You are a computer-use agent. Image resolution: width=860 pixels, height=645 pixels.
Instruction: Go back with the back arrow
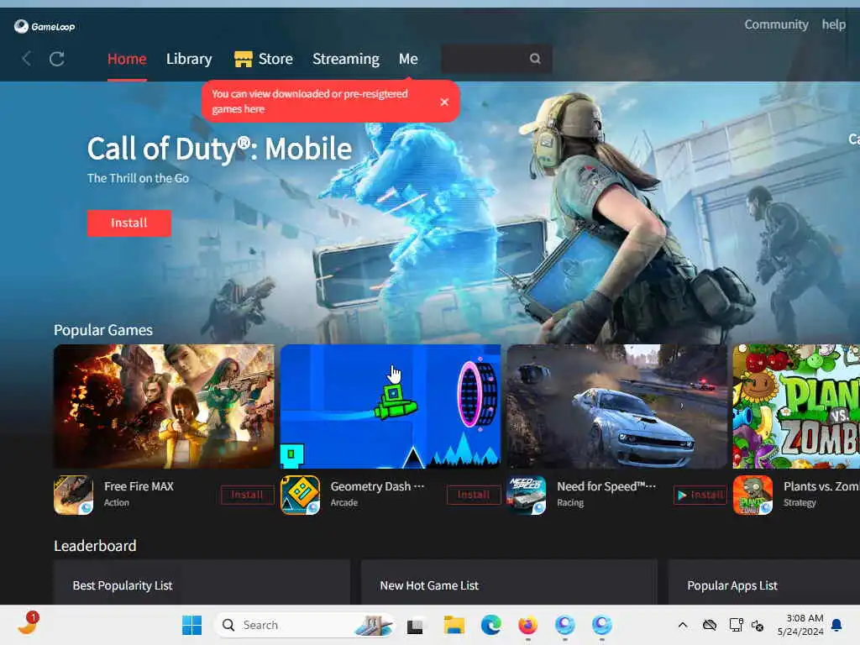pyautogui.click(x=26, y=59)
